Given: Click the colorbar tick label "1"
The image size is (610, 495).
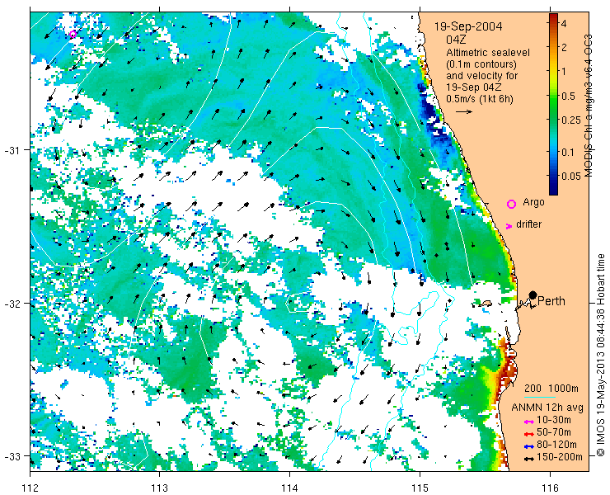Looking at the screenshot, I should (564, 71).
